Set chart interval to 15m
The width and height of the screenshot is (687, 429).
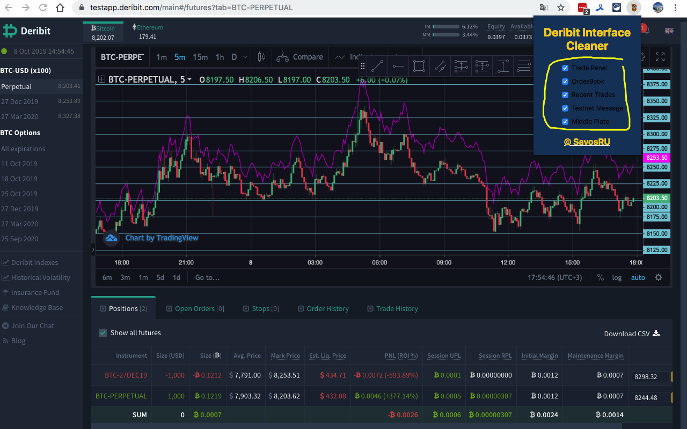(x=200, y=57)
